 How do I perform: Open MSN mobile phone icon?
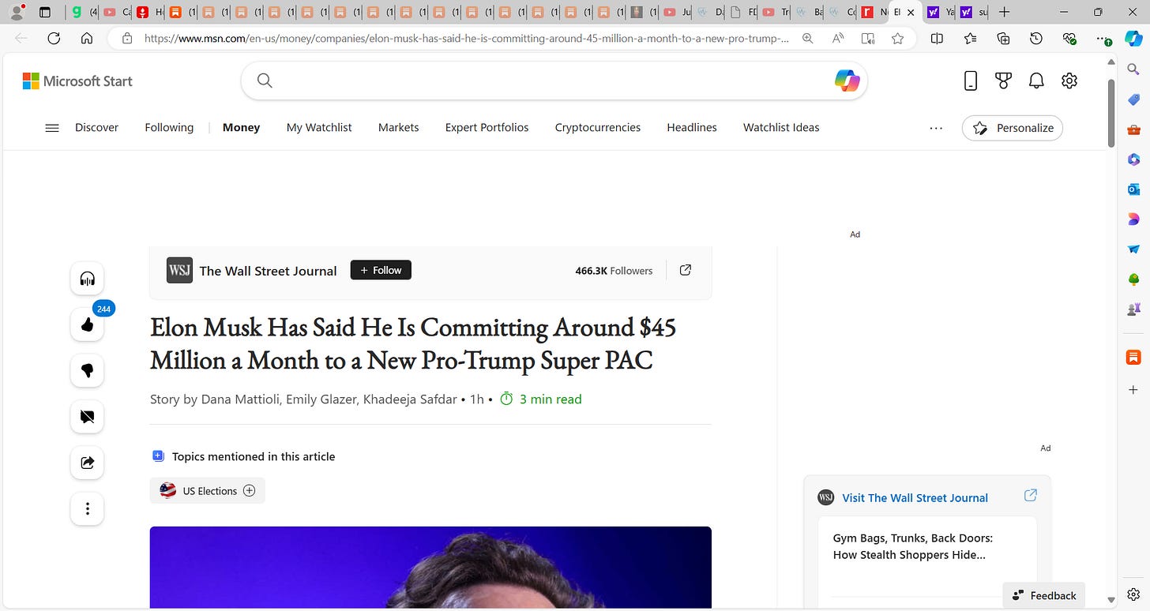click(x=971, y=81)
